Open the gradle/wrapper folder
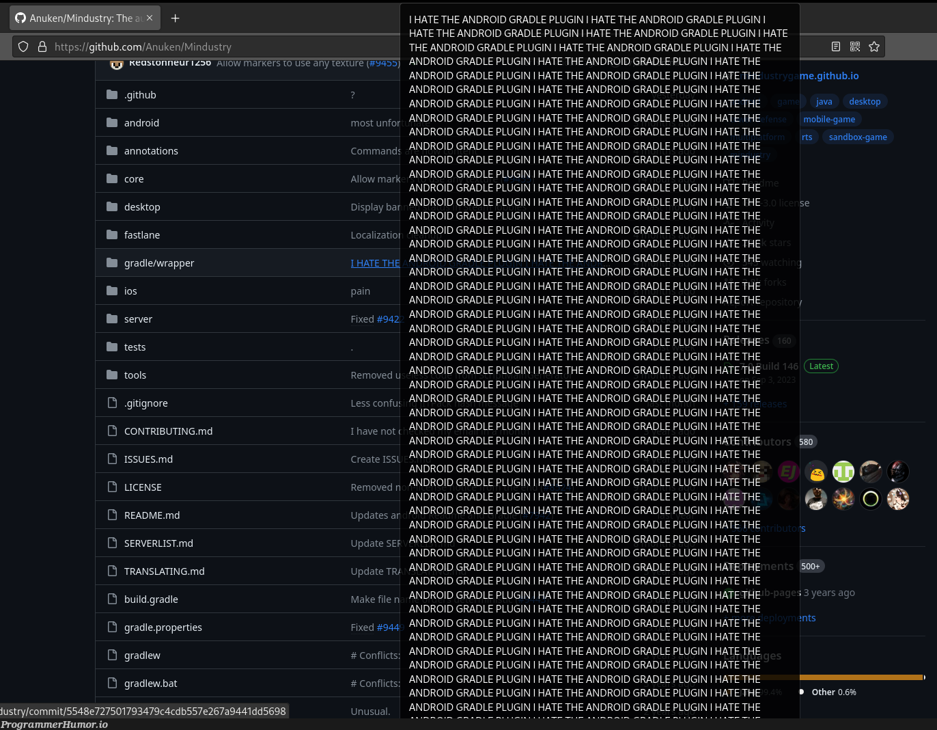Screen dimensions: 937x730 tap(159, 263)
